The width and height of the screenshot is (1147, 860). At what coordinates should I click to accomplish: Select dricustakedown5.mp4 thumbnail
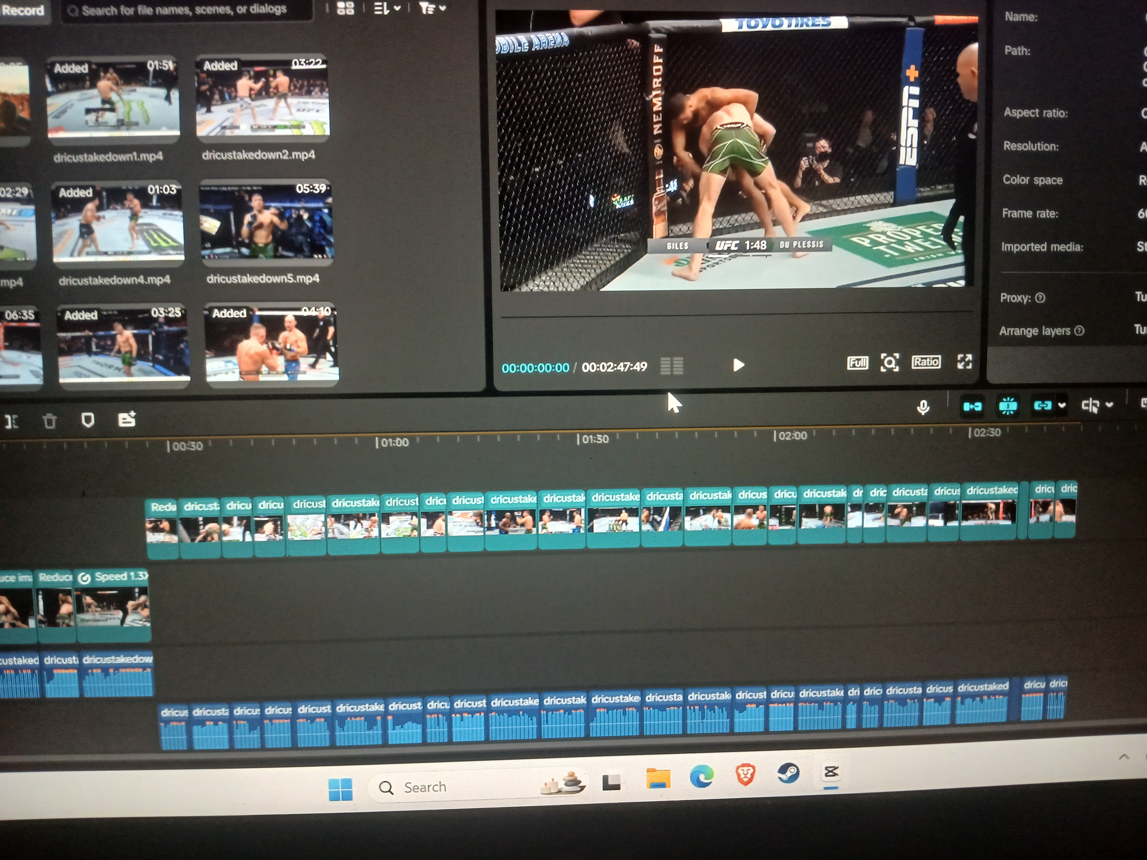266,220
